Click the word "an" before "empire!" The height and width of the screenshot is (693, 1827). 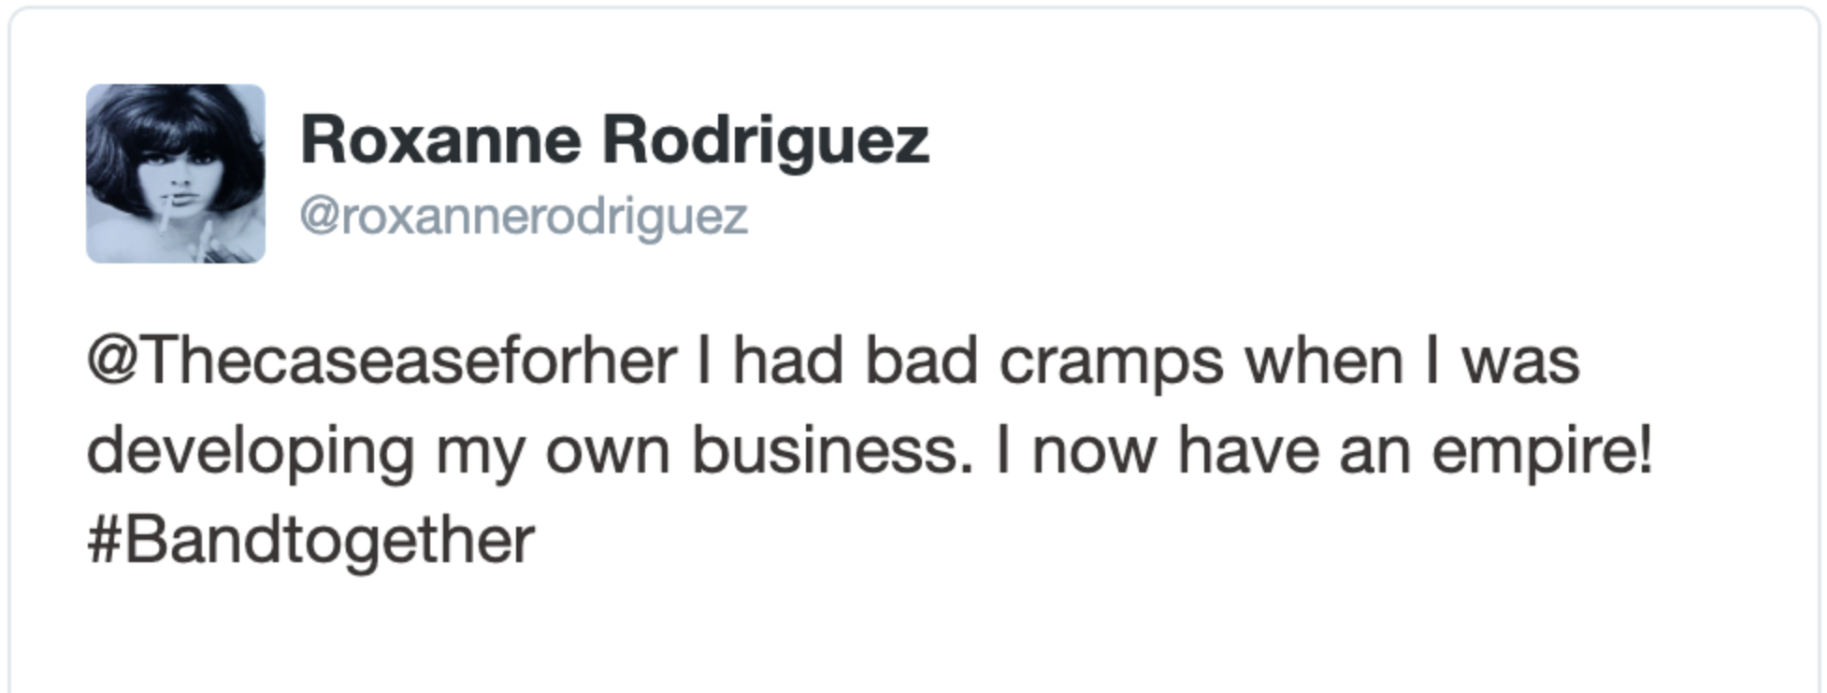(1374, 450)
